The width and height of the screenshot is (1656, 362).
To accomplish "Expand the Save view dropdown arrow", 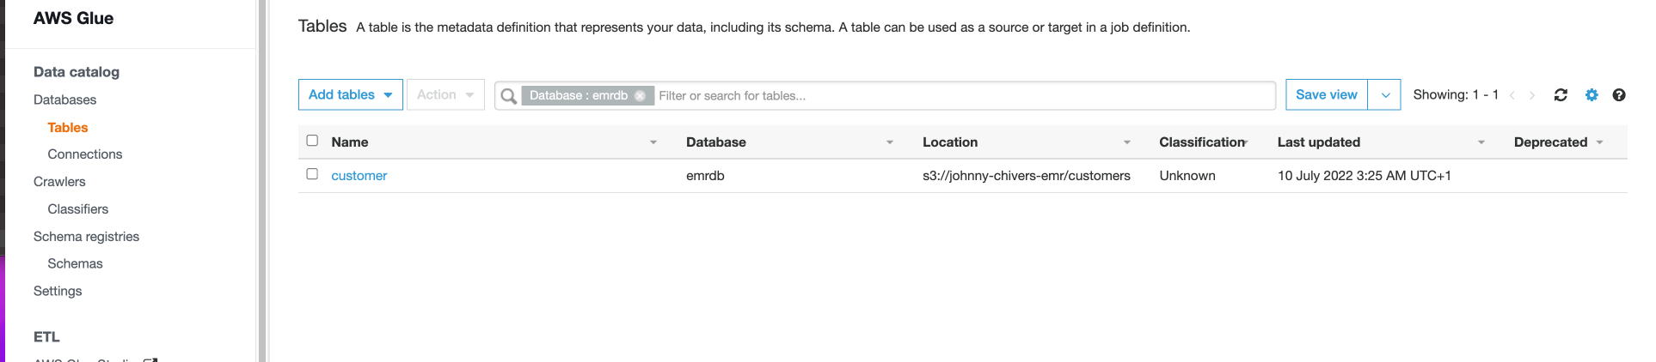I will [1385, 95].
